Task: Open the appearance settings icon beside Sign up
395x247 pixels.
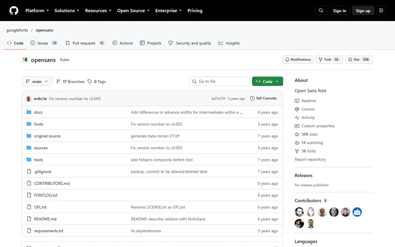Action: (381, 10)
